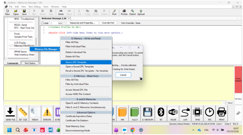Open Chrome from the Windows taskbar
Viewport: 243px width, 135px height.
tap(133, 130)
